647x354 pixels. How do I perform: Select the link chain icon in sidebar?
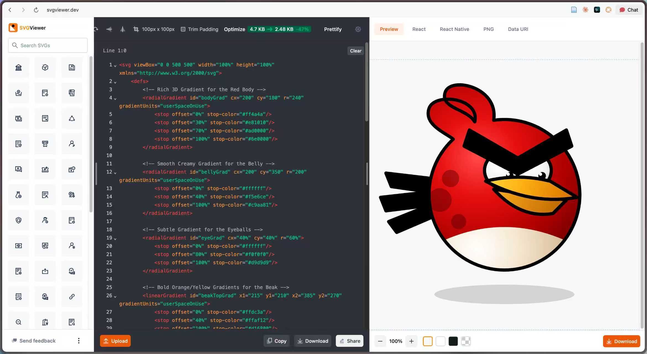[x=72, y=297]
